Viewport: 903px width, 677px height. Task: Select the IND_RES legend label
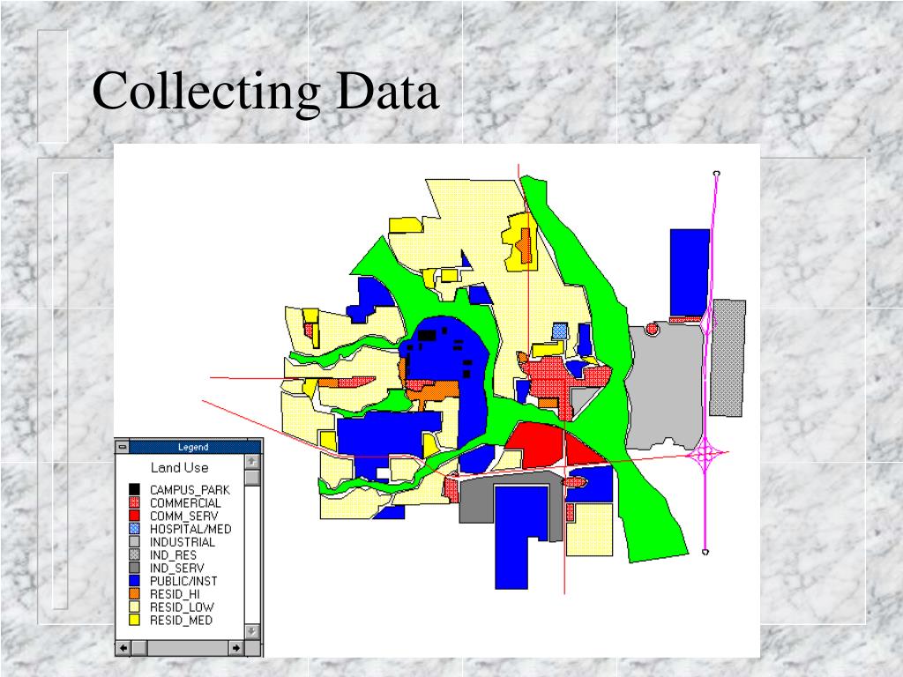click(173, 555)
